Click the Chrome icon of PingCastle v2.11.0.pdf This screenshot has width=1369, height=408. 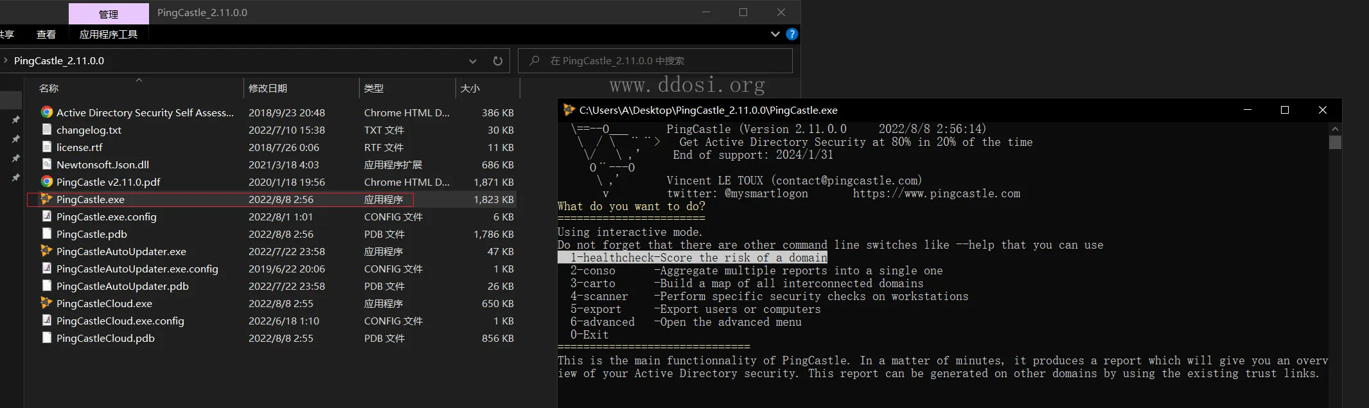pos(47,181)
